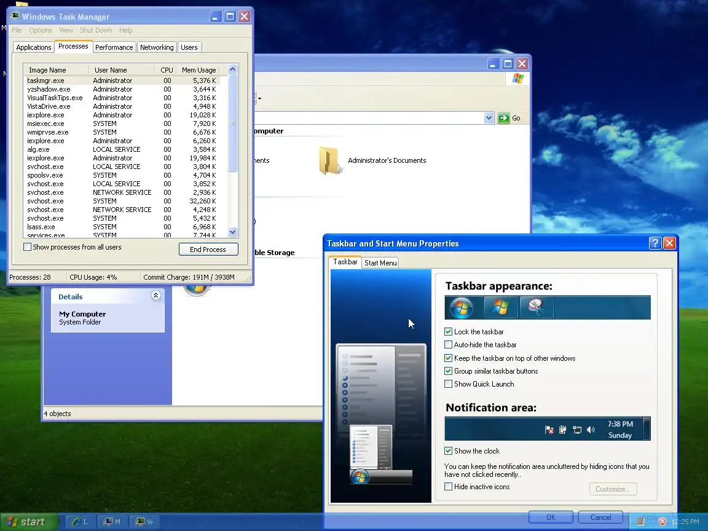Select the alg.exe process
The width and height of the screenshot is (708, 531).
(122, 149)
